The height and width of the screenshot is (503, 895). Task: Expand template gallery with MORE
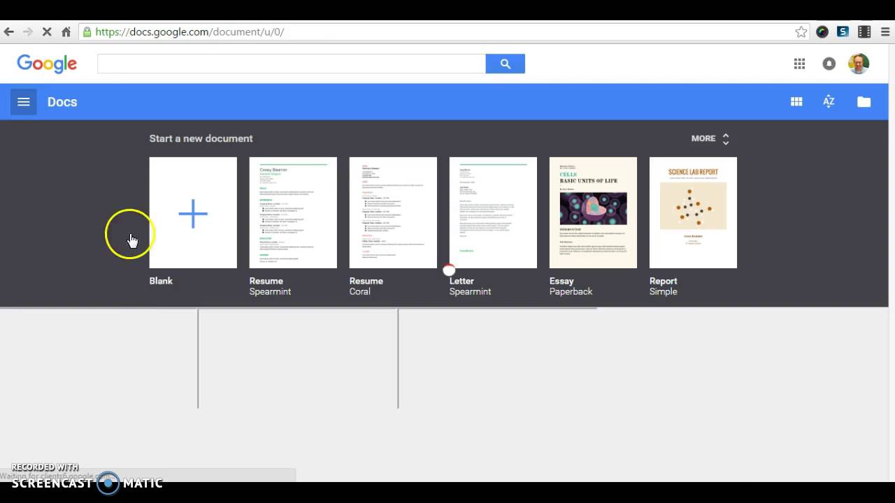pos(710,138)
